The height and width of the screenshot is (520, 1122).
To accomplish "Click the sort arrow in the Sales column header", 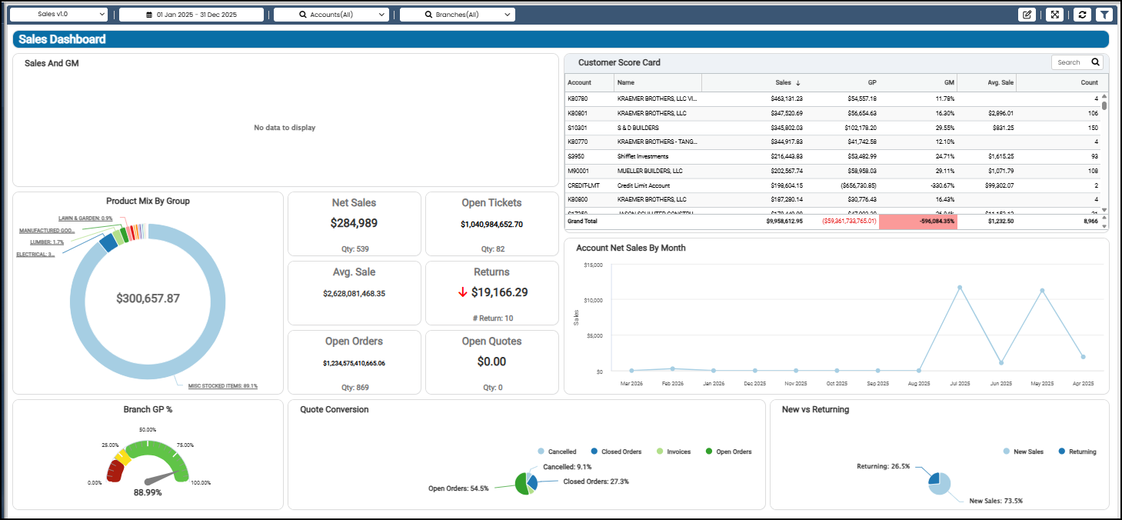I will click(797, 82).
